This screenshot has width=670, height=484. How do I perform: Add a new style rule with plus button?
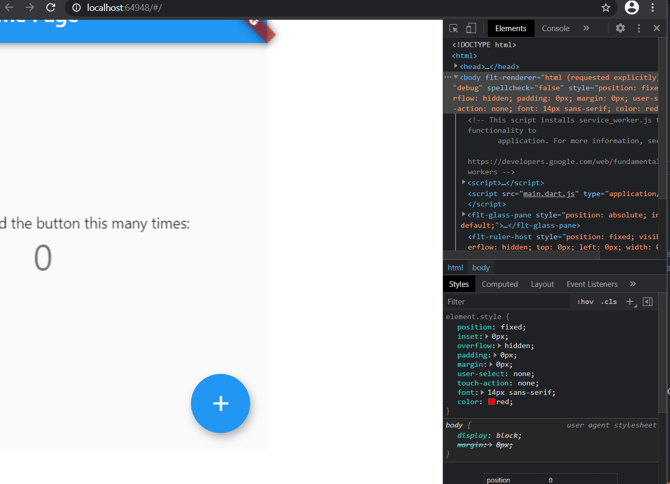tap(630, 301)
